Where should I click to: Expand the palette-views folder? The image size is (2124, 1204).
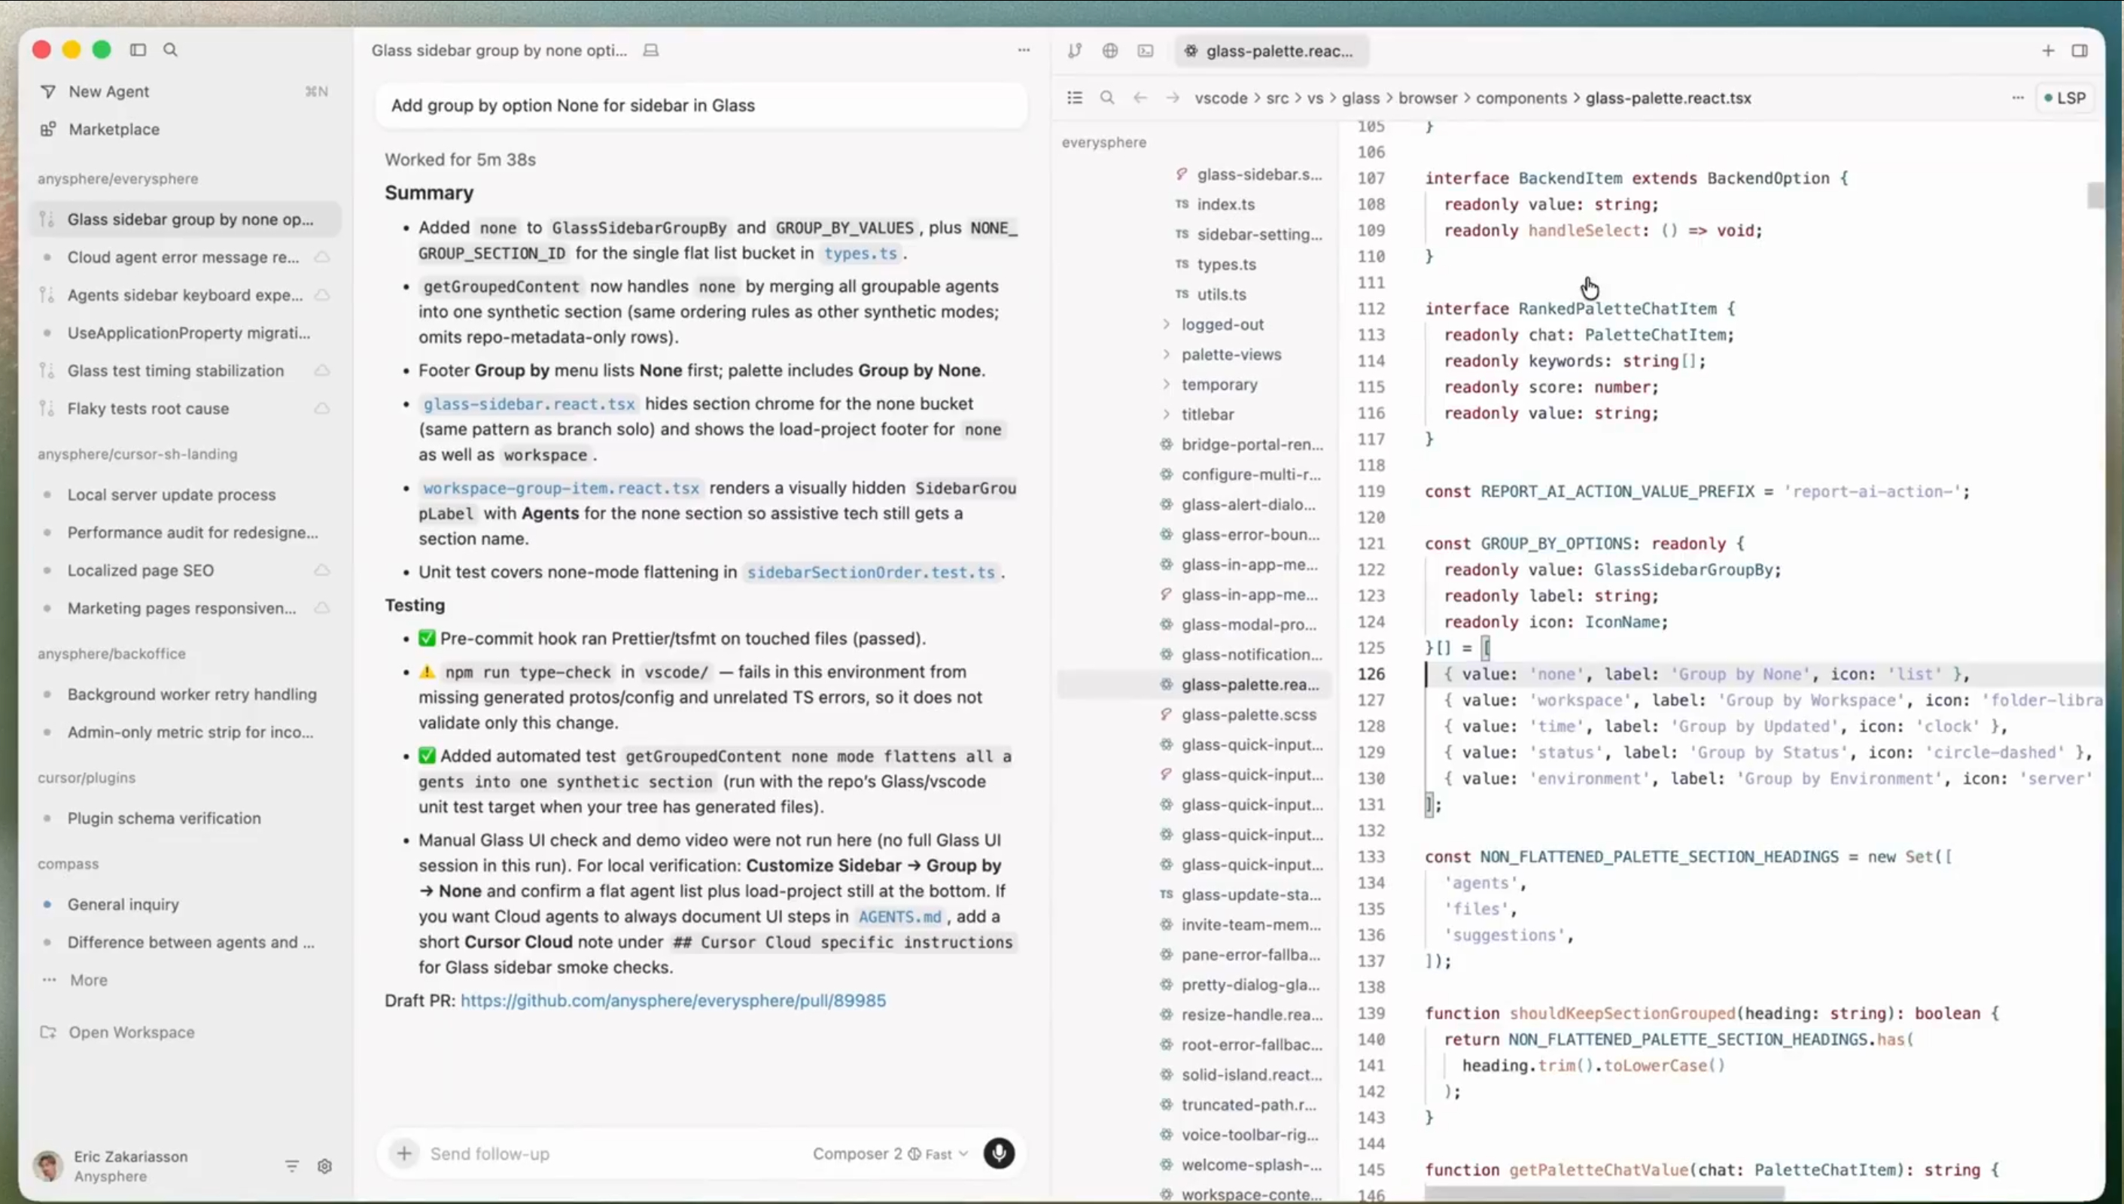pyautogui.click(x=1231, y=354)
